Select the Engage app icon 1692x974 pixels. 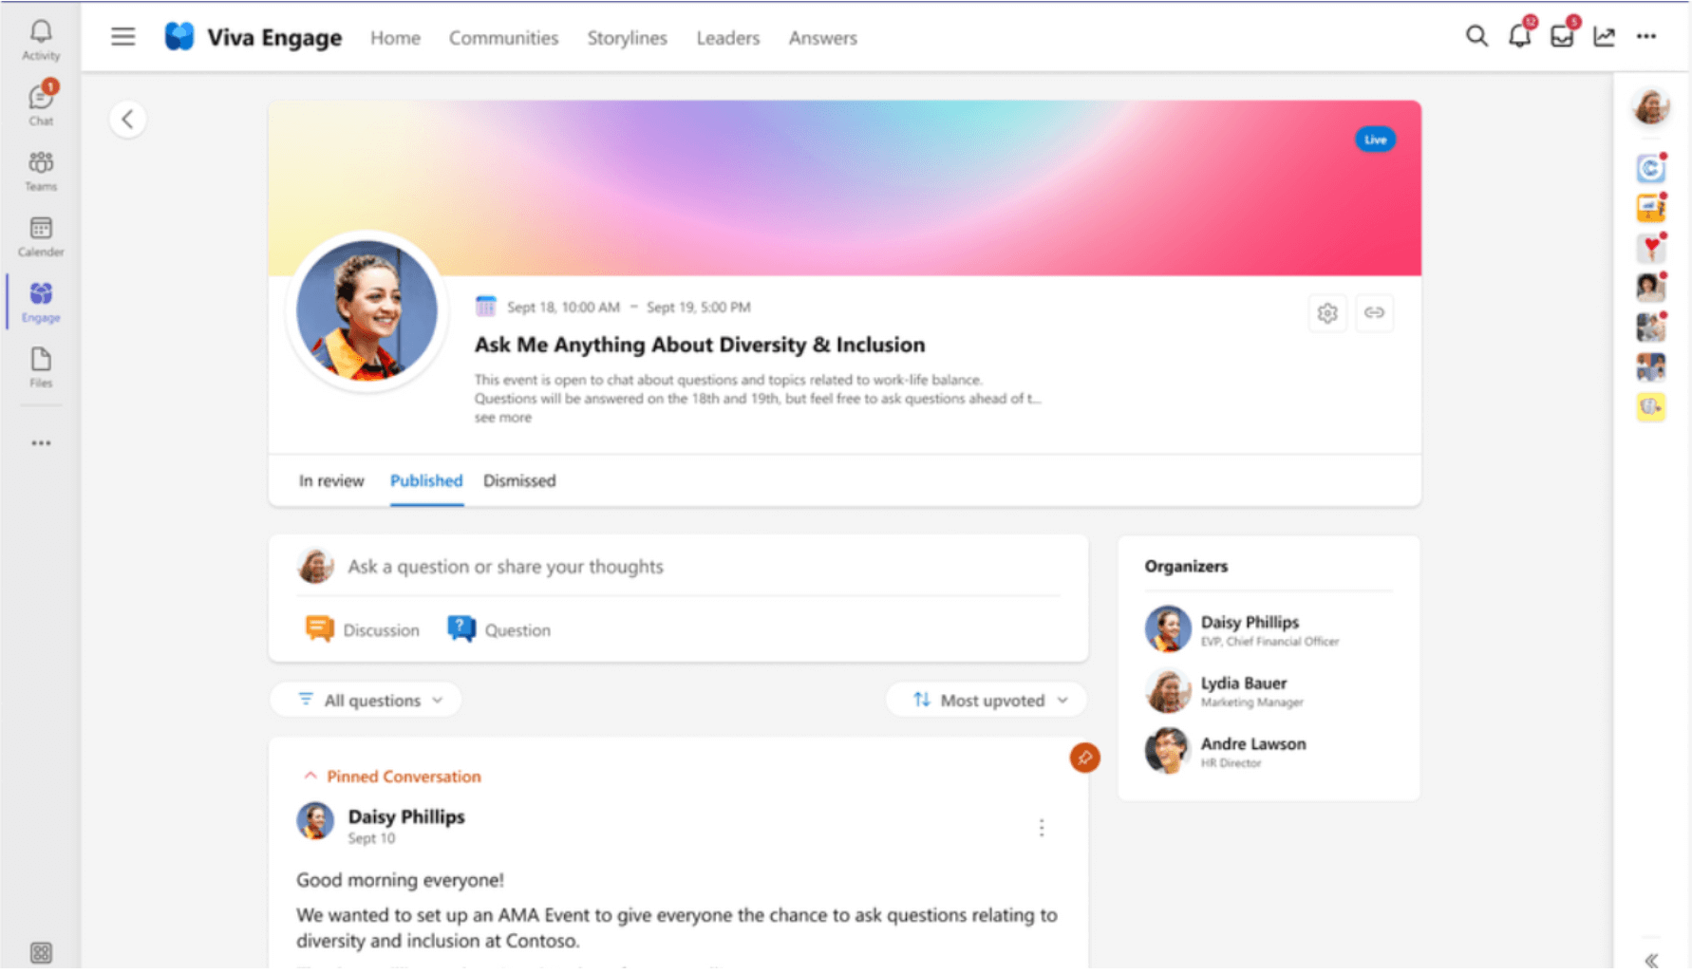(x=41, y=302)
